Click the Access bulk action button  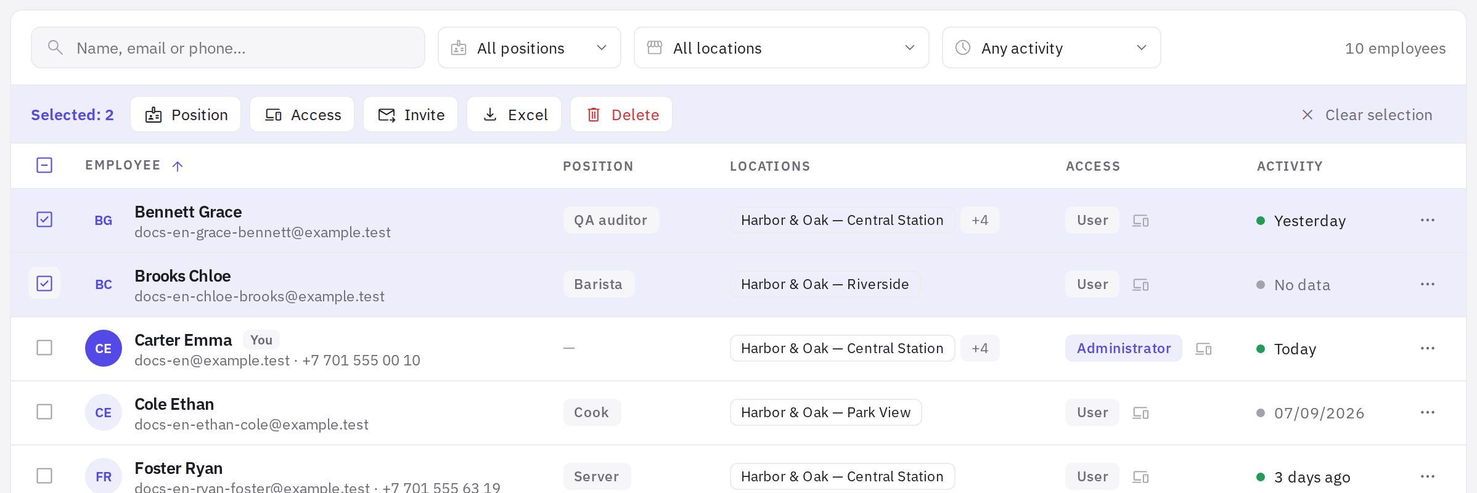(x=302, y=114)
